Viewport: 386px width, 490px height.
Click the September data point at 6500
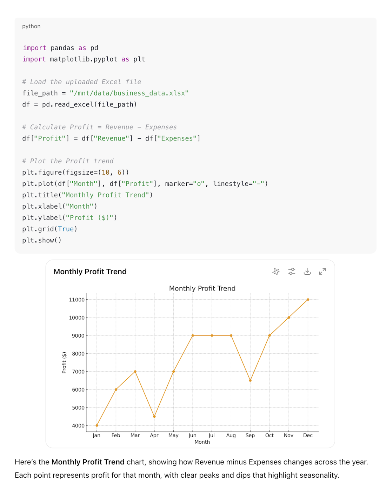250,380
